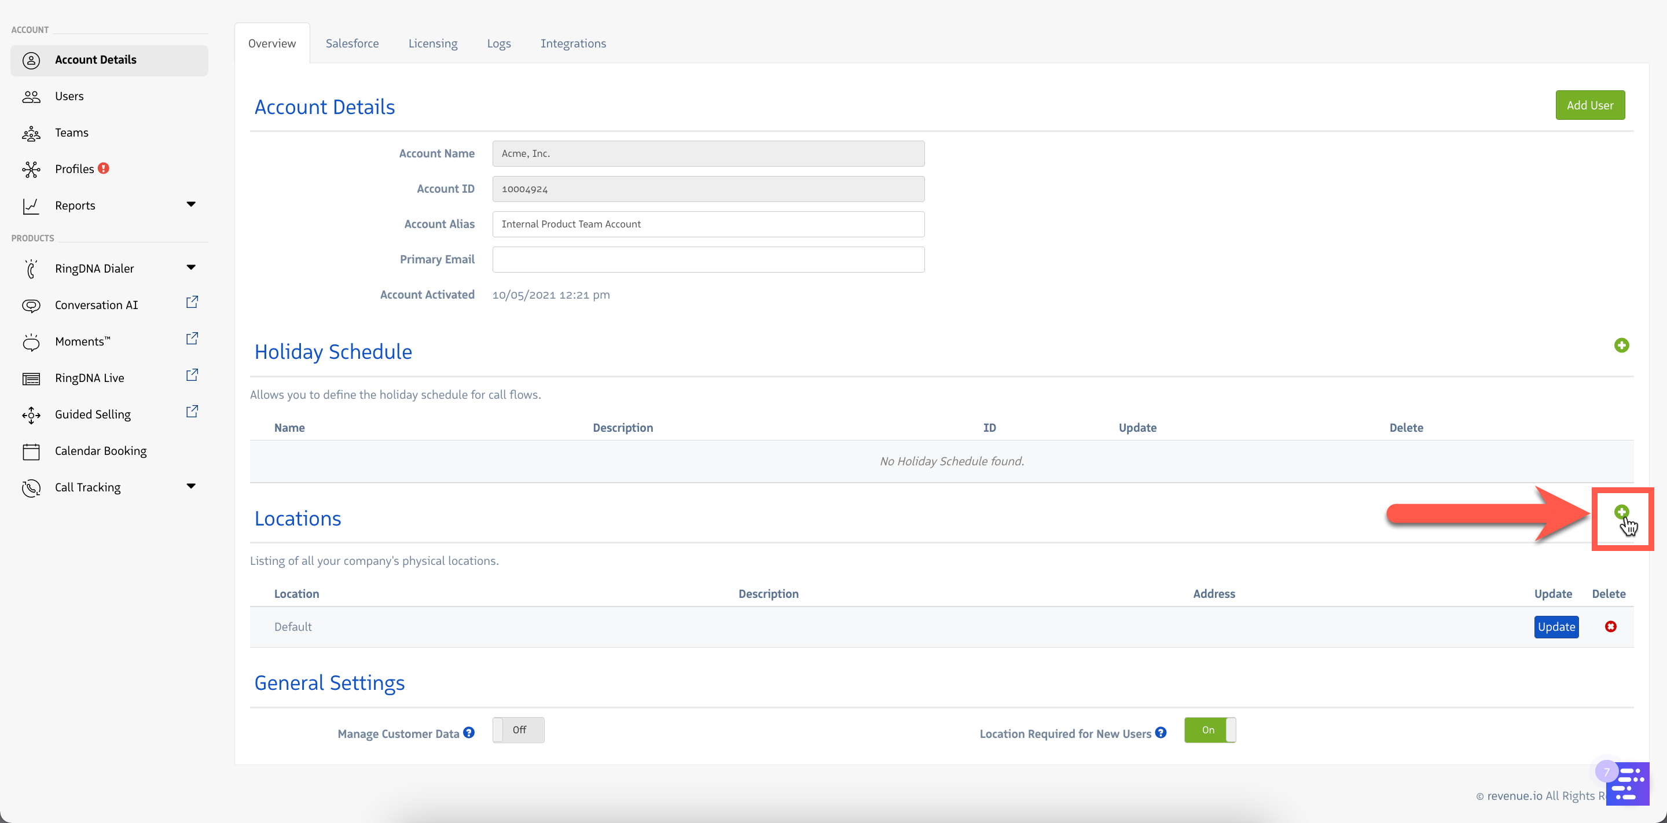Click the Primary Email input field
Viewport: 1667px width, 823px height.
click(708, 259)
